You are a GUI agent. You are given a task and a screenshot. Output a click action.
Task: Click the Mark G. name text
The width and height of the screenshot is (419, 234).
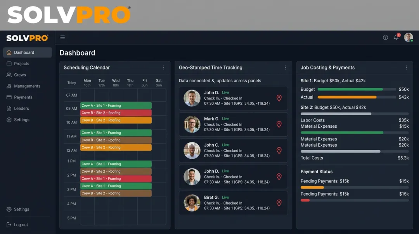click(212, 119)
